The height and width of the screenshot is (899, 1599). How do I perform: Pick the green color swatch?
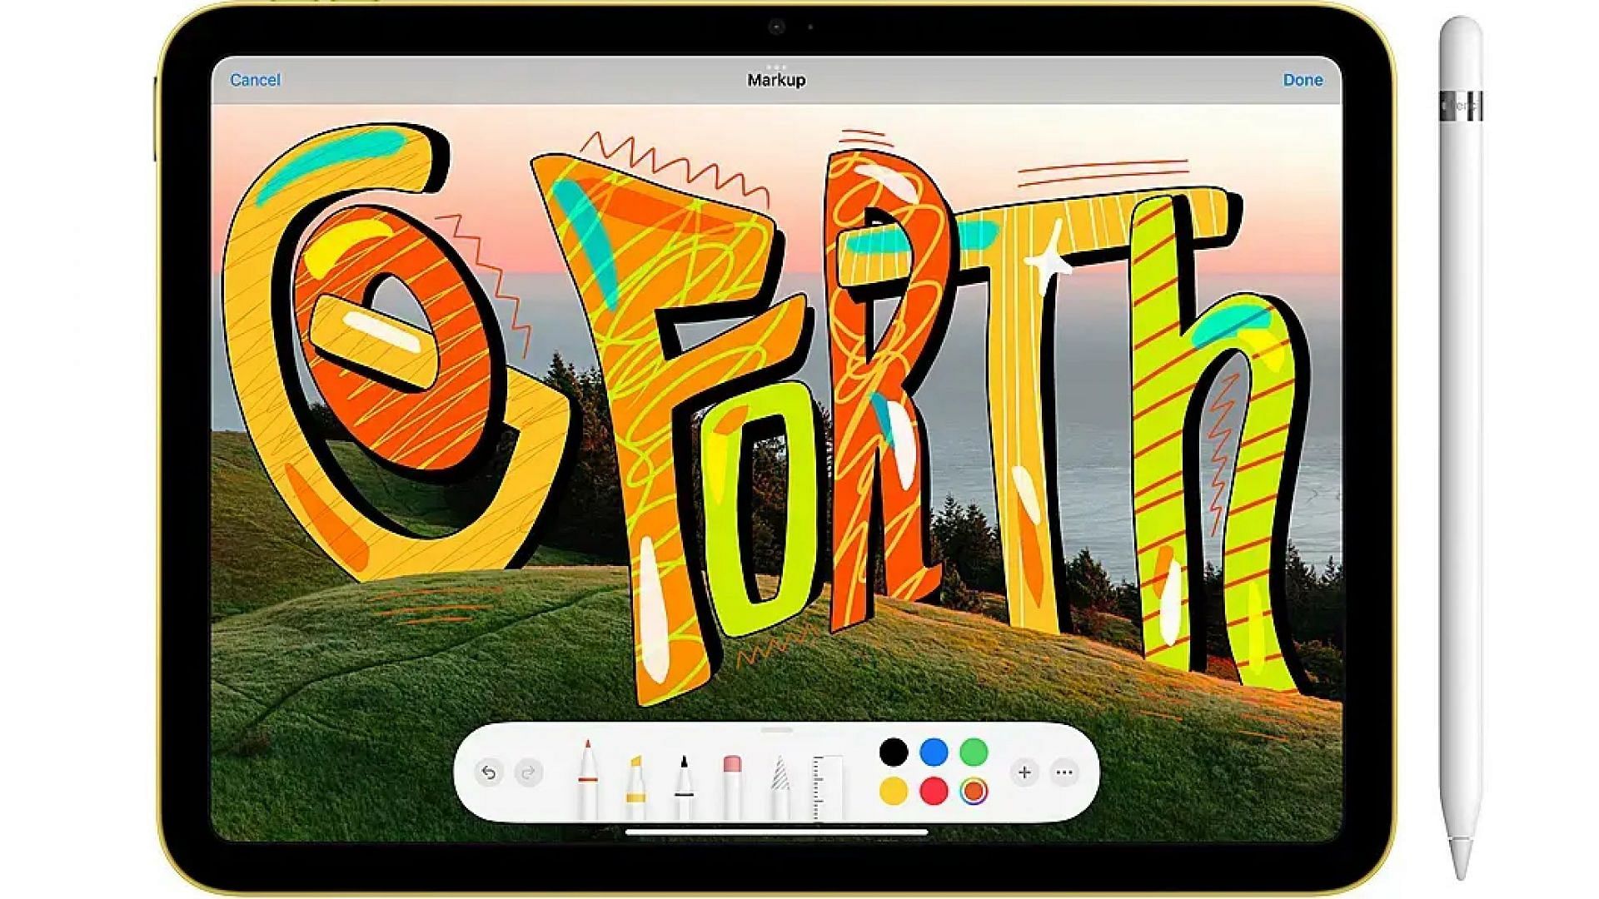pos(974,752)
